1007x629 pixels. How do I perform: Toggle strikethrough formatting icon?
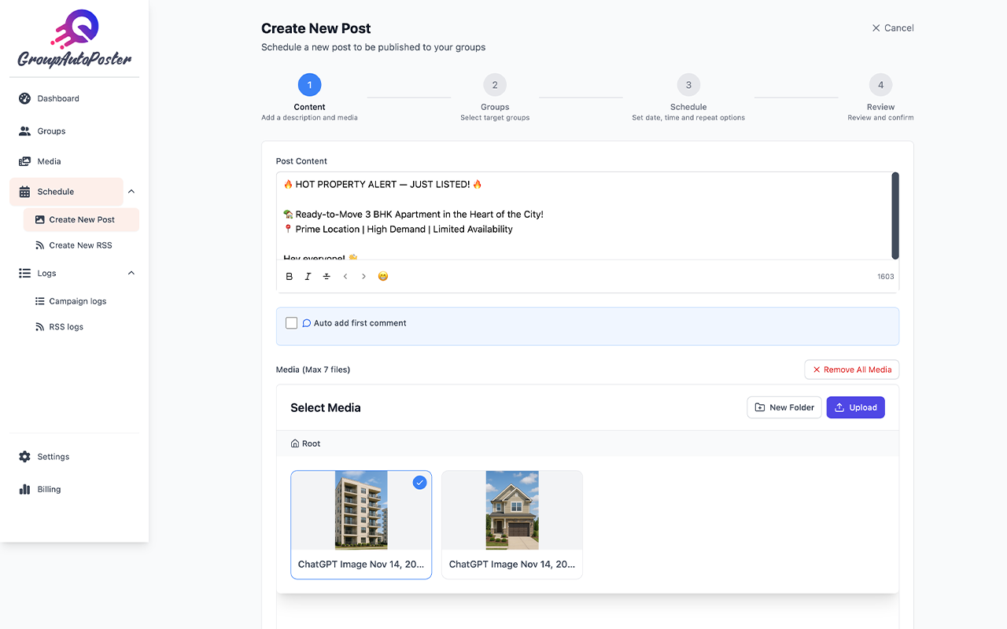point(326,277)
